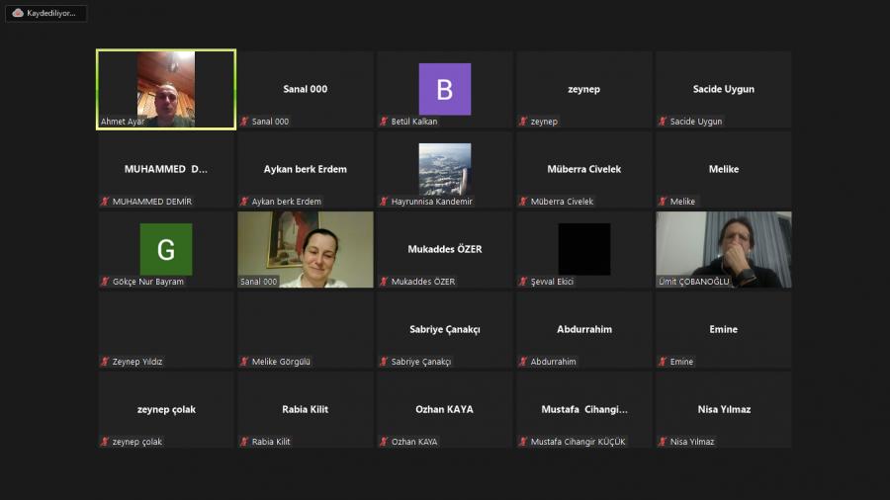Click muted mic icon beside Betül Kalkan
The image size is (890, 500).
pyautogui.click(x=384, y=122)
